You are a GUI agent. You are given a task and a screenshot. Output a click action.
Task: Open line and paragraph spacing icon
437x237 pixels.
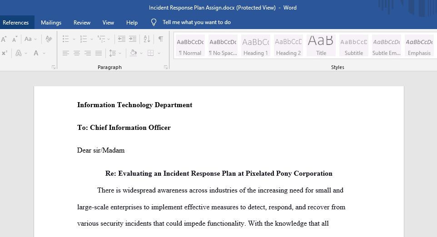pyautogui.click(x=112, y=53)
